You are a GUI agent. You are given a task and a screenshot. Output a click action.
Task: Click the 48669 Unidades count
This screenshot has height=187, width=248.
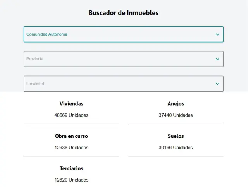71,115
